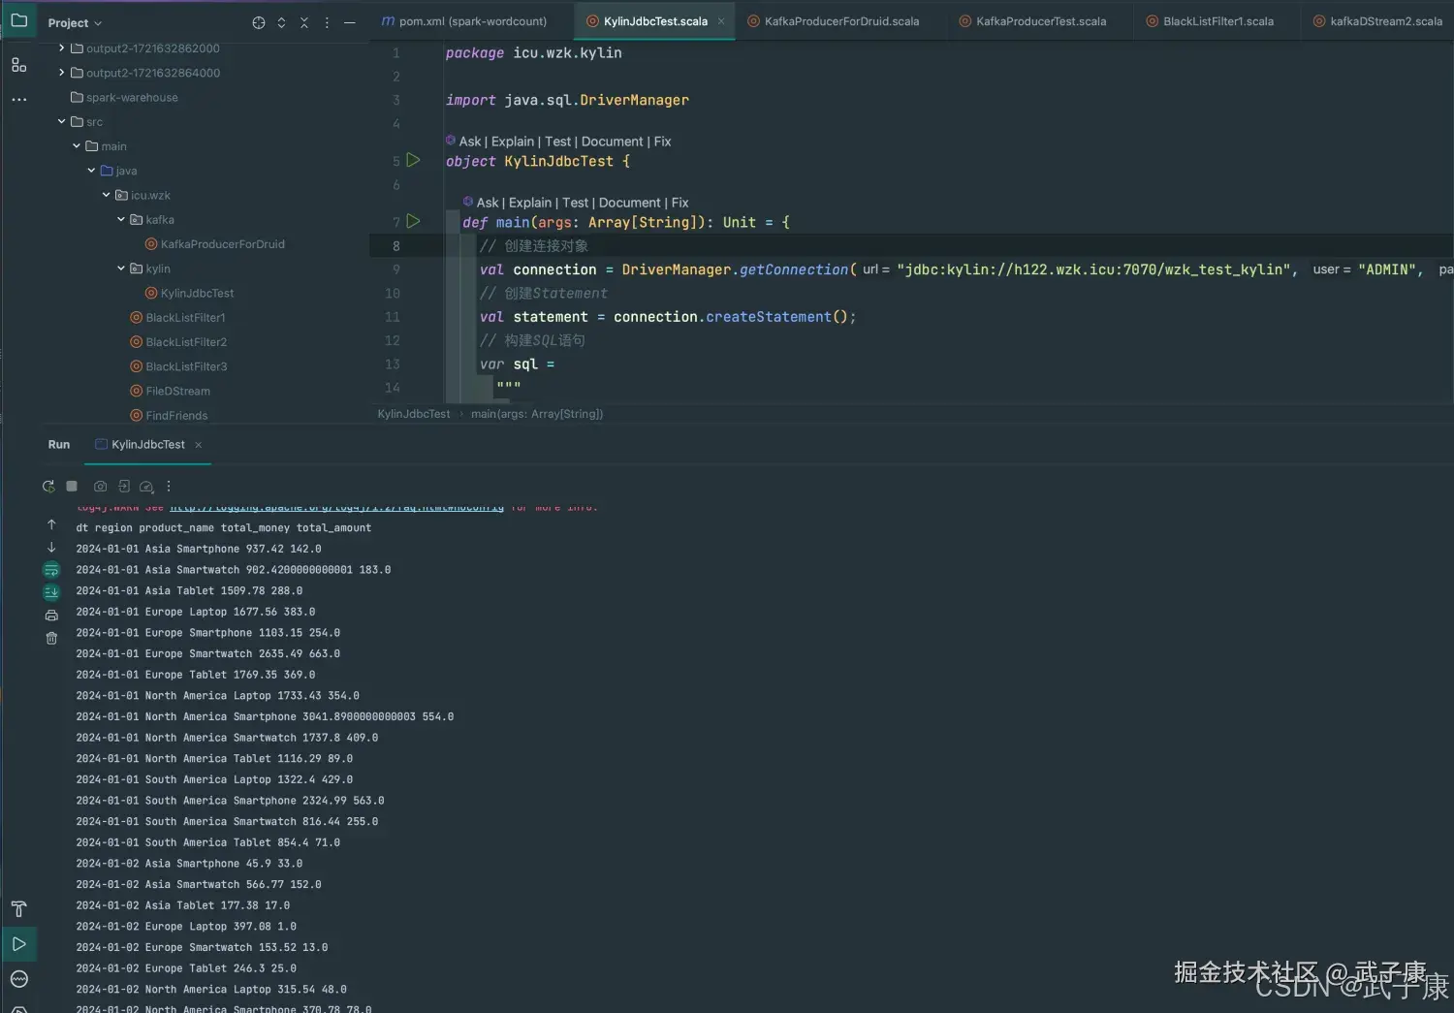Click the Exit/attach icon in Run toolbar
Image resolution: width=1454 pixels, height=1013 pixels.
[x=124, y=486]
